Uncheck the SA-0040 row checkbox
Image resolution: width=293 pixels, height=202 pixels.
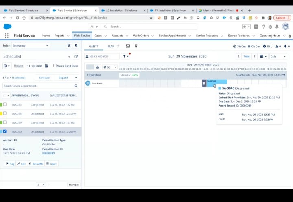pyautogui.click(x=5, y=131)
